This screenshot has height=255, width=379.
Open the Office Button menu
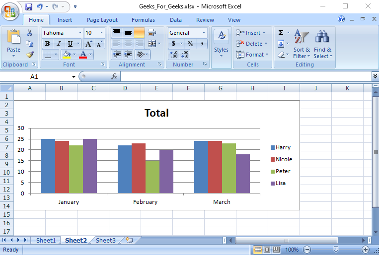(10, 11)
